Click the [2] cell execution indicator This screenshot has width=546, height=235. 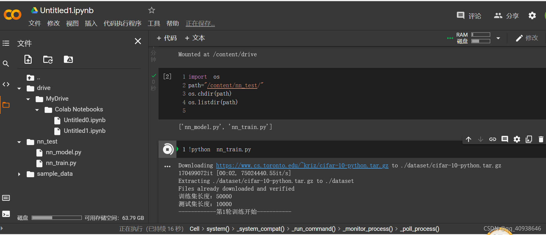167,77
